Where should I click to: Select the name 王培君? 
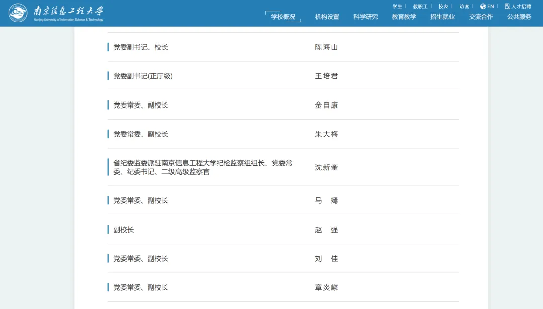326,76
